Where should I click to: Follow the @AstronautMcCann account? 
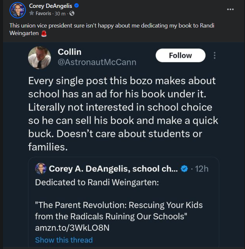[180, 55]
